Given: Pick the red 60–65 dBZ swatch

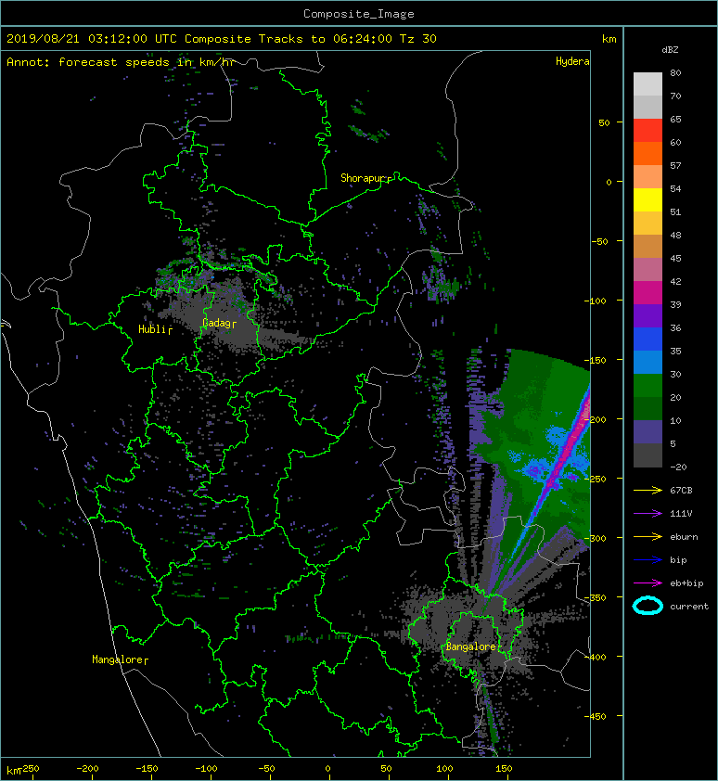Looking at the screenshot, I should (647, 131).
